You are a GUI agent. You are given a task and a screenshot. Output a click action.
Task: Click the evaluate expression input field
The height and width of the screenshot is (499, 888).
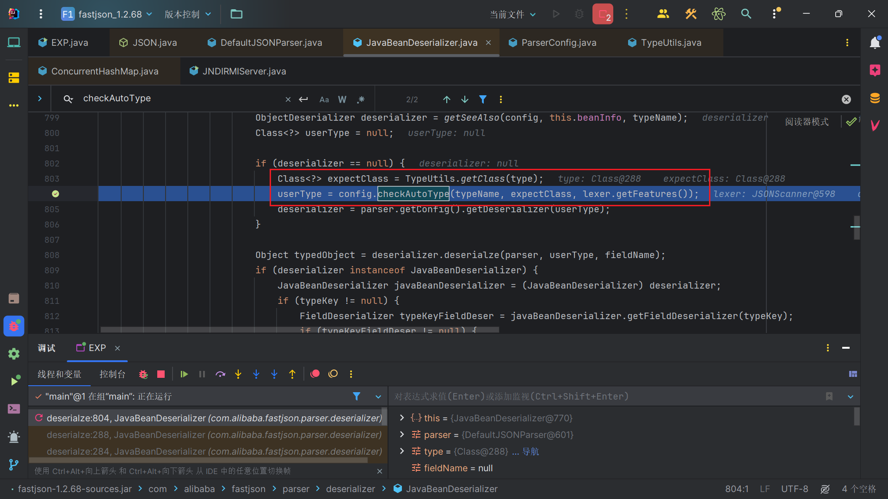tap(606, 396)
